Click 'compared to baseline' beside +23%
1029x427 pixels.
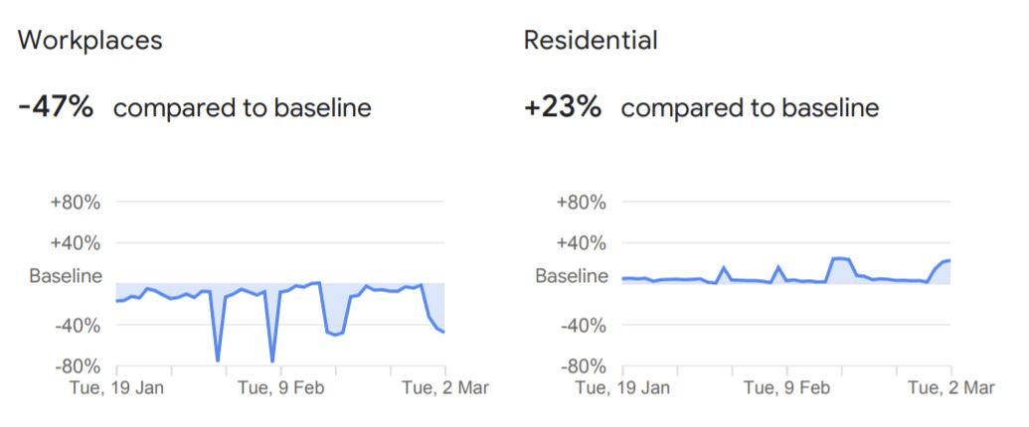(750, 108)
